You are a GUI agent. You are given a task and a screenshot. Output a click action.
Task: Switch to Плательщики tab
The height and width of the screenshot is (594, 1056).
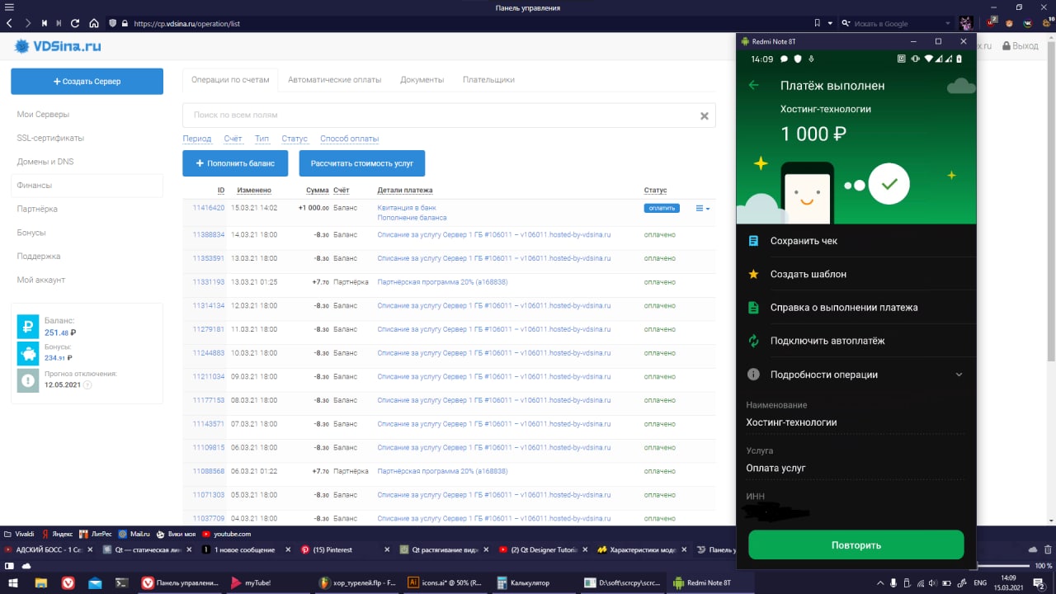click(488, 80)
